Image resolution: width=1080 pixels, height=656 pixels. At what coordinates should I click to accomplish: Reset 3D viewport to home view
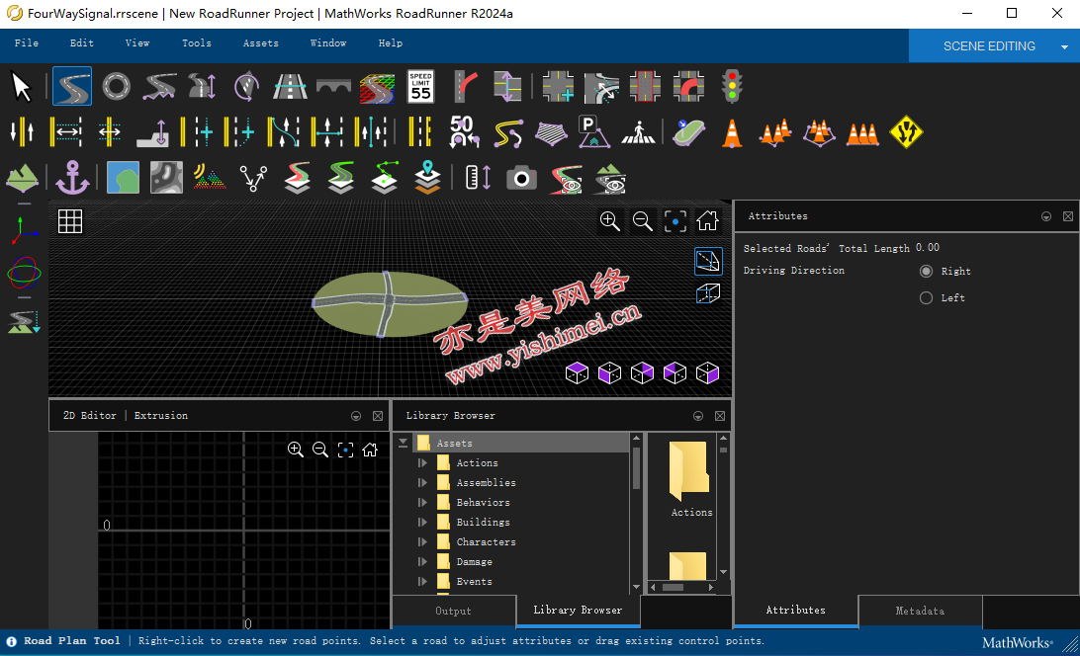707,221
